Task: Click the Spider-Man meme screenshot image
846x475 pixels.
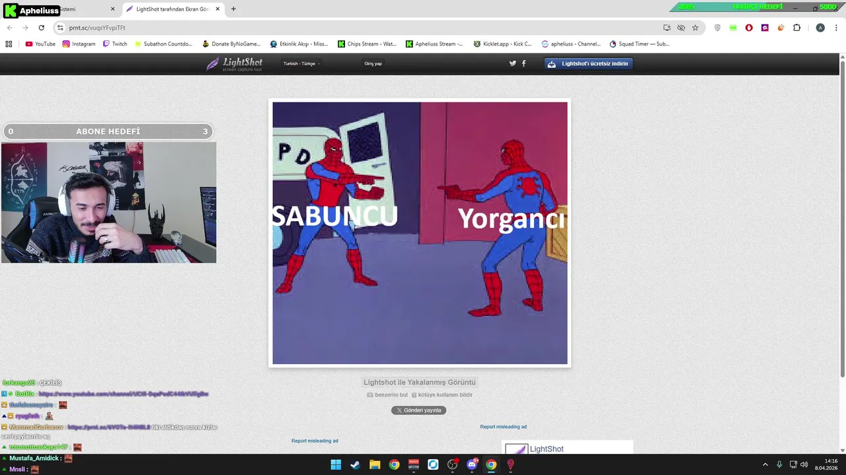Action: tap(420, 233)
